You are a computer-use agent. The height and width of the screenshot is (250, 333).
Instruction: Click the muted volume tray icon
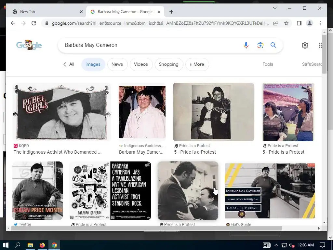[x=292, y=245]
